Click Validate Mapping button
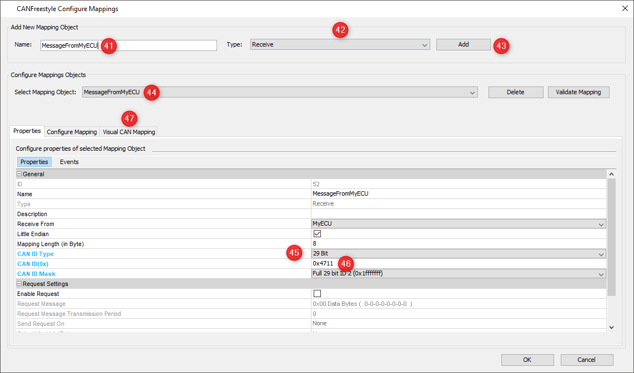This screenshot has width=634, height=373. 578,93
